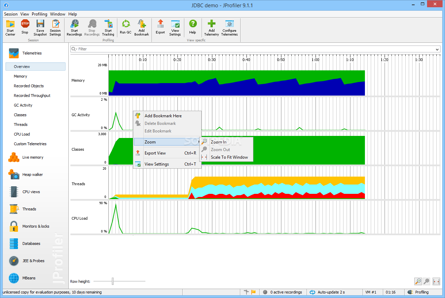Select Recorded Throughput item

pos(32,96)
